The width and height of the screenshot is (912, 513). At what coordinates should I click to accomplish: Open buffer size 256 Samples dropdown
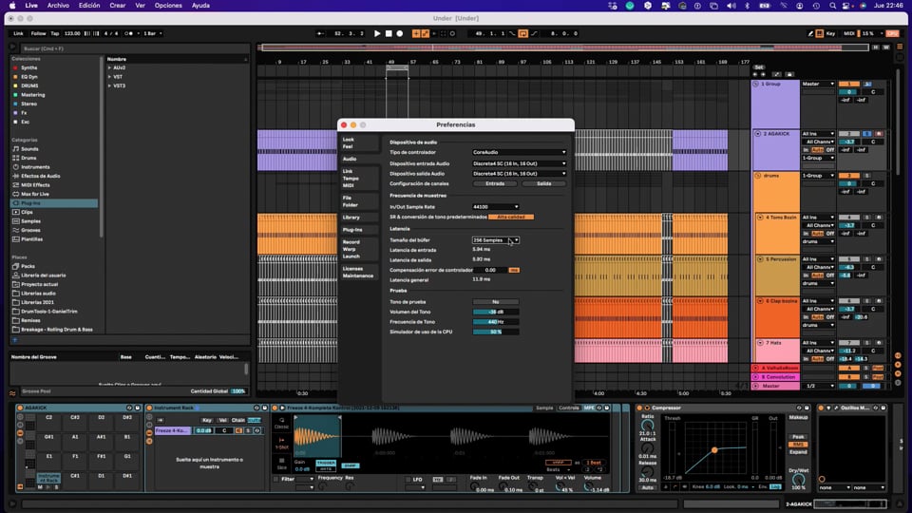496,240
